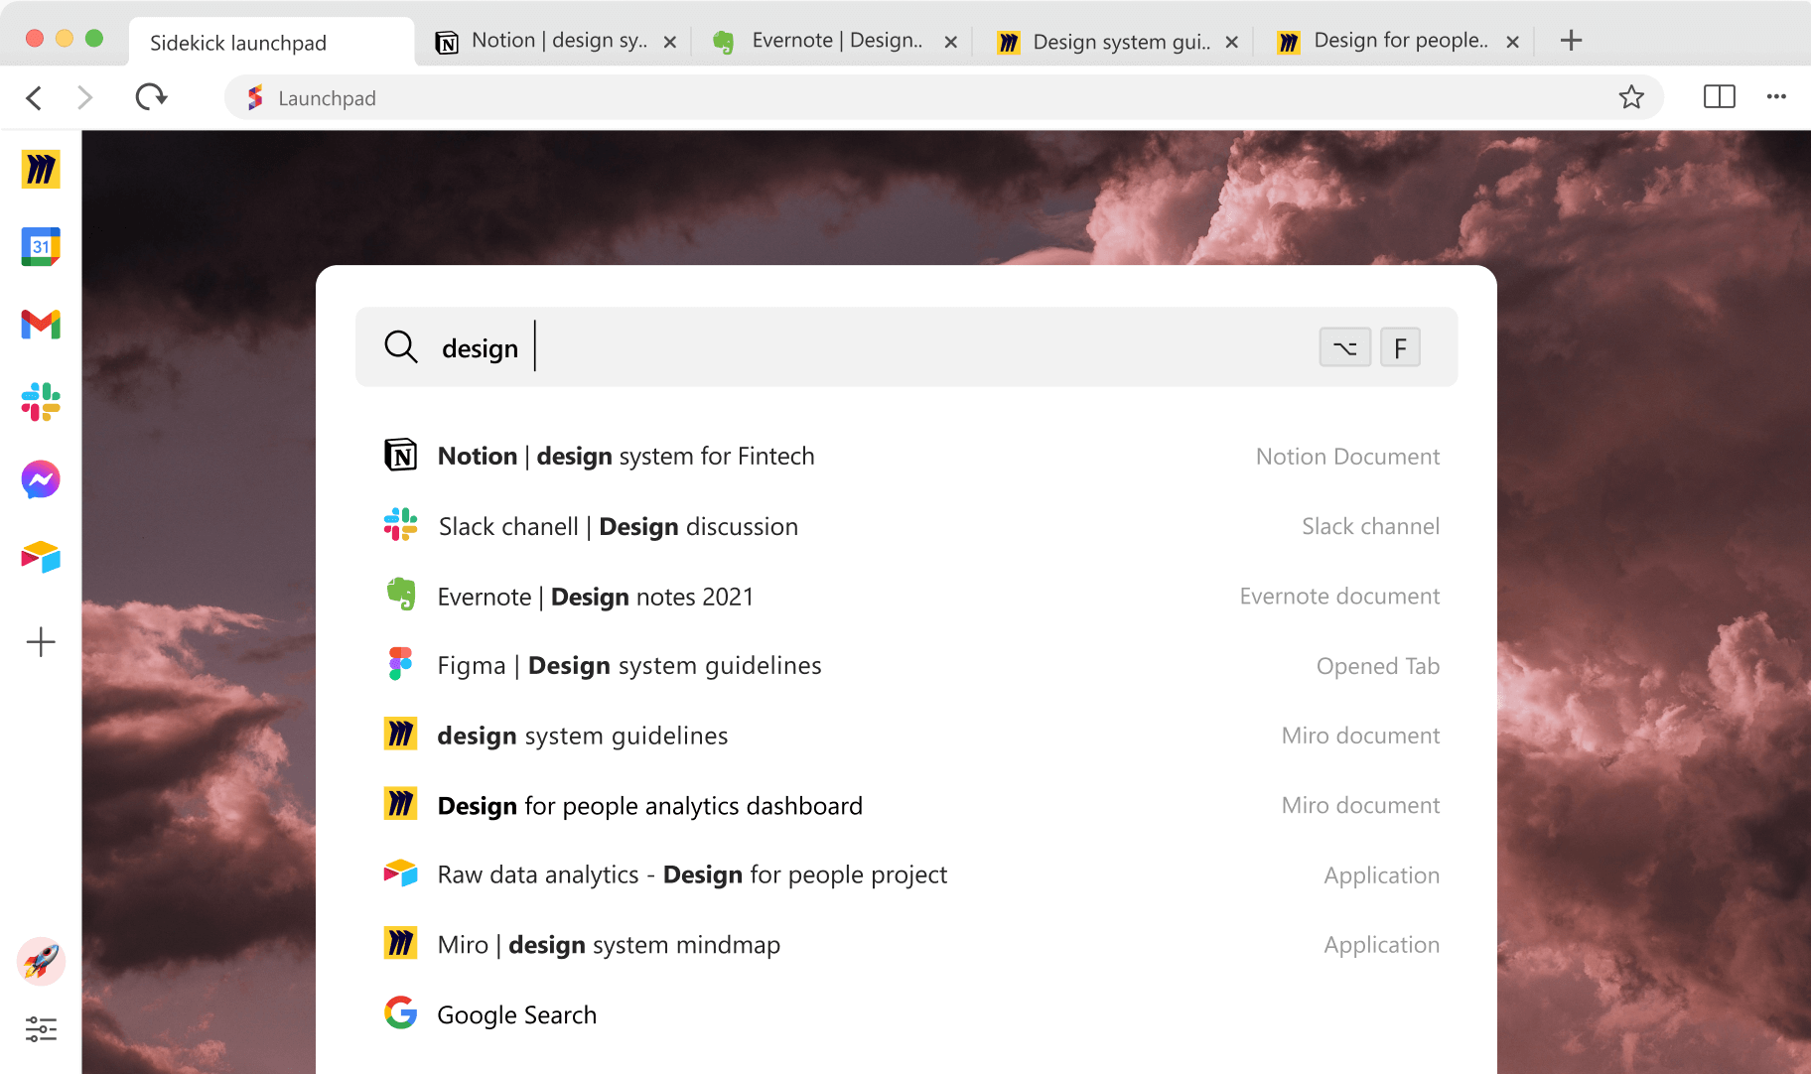Image resolution: width=1811 pixels, height=1074 pixels.
Task: Open Design for people analytics dashboard result
Action: [911, 805]
